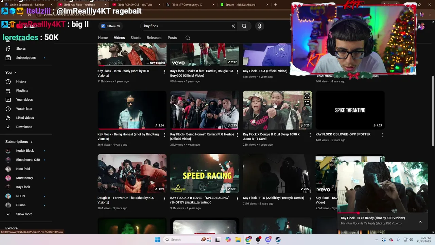Viewport: 435px width, 245px height.
Task: Switch to the Home channel tab
Action: click(x=103, y=38)
